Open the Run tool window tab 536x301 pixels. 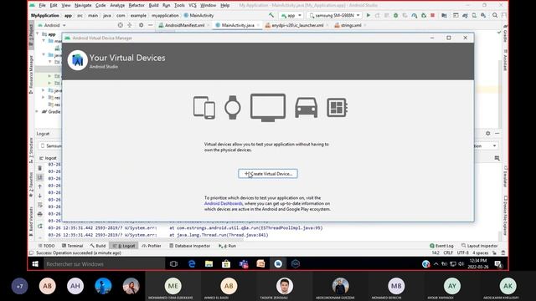pyautogui.click(x=227, y=246)
